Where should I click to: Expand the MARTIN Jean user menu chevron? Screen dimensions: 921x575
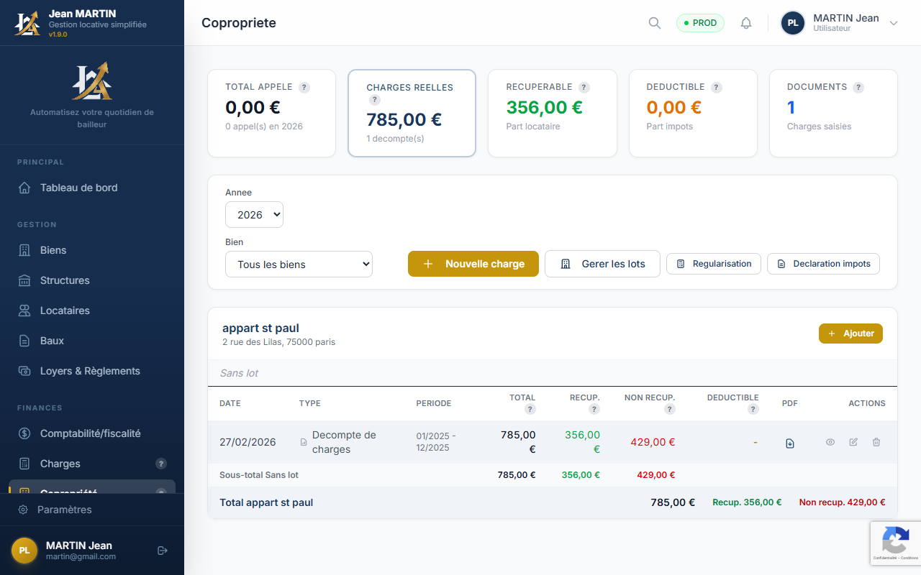point(894,23)
